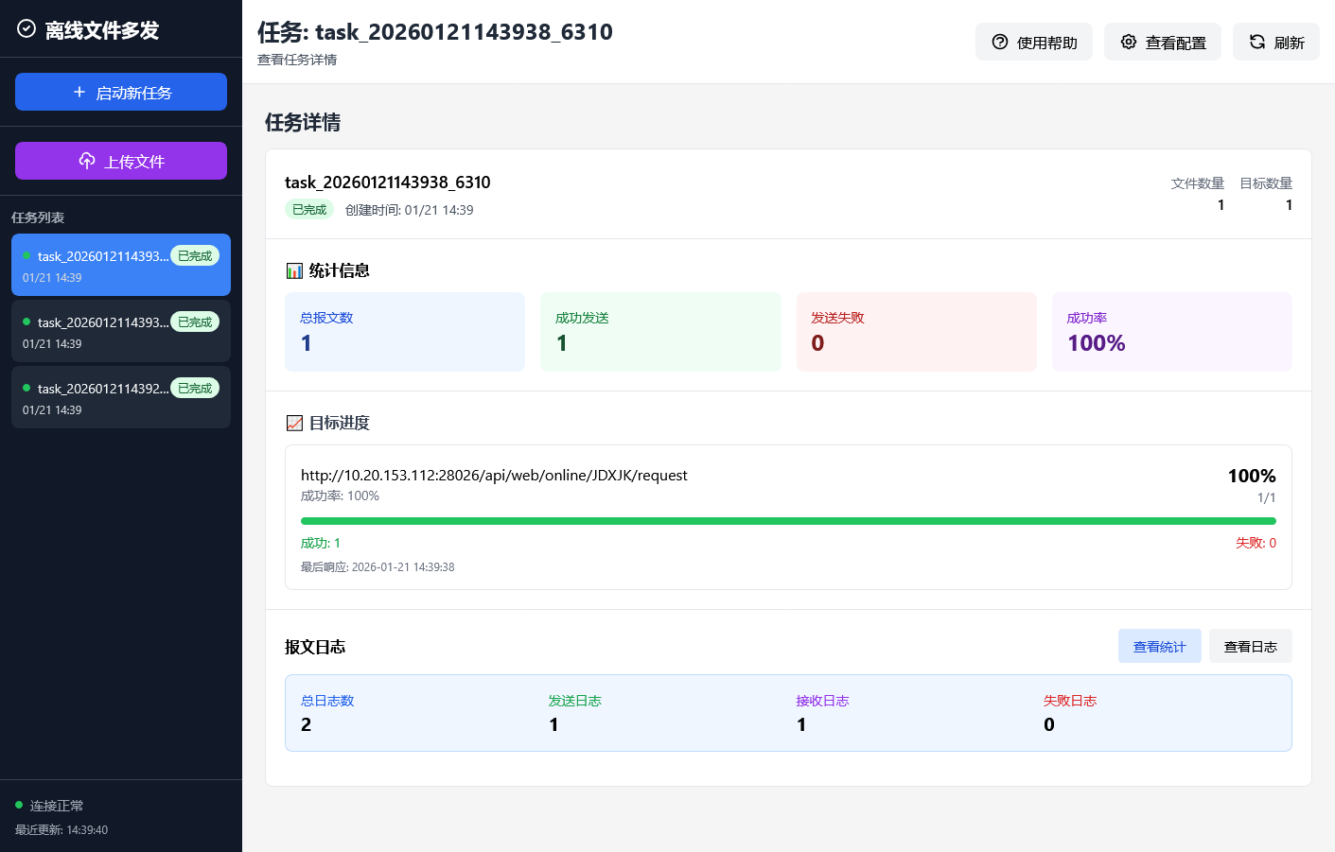This screenshot has width=1335, height=852.
Task: Select the third task starting task_2026012114392
Action: (x=120, y=397)
